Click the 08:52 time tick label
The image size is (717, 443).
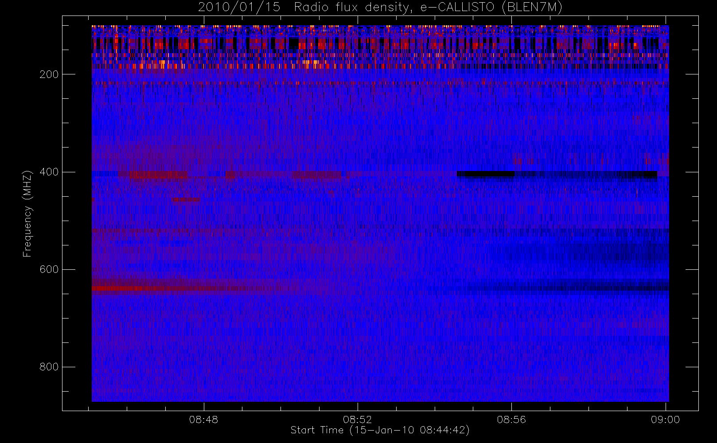tap(358, 420)
